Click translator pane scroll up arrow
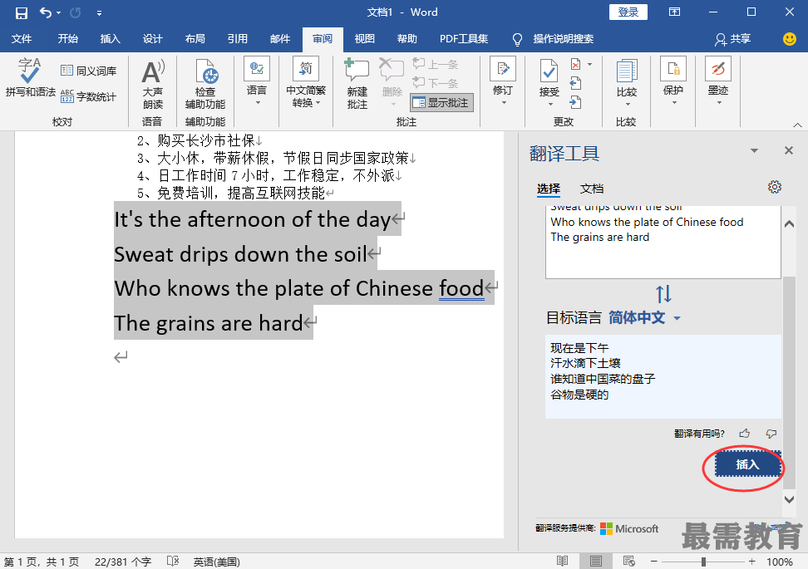Viewport: 808px width, 569px height. pos(789,224)
